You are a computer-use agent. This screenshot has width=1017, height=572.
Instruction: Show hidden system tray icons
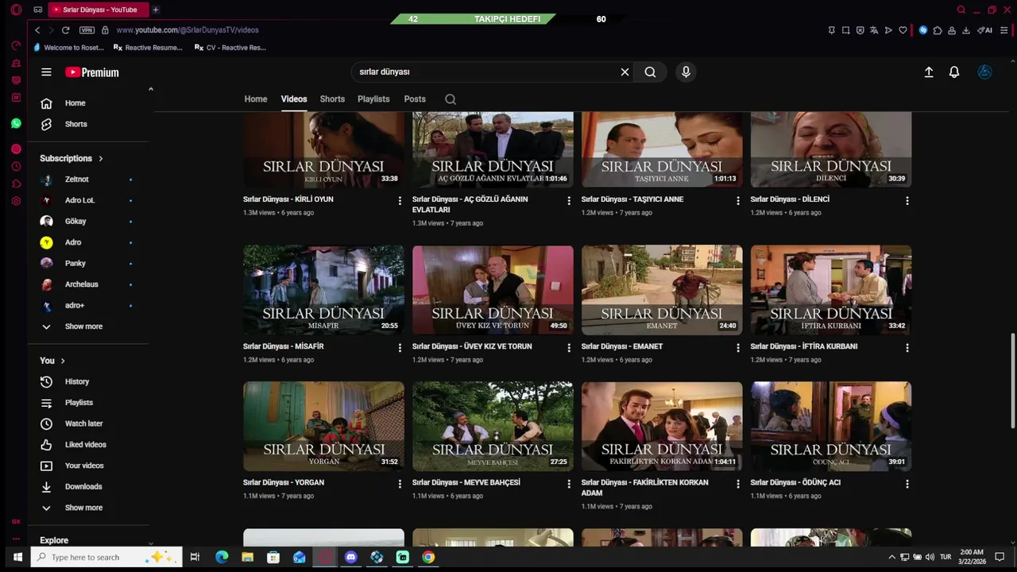(x=891, y=557)
